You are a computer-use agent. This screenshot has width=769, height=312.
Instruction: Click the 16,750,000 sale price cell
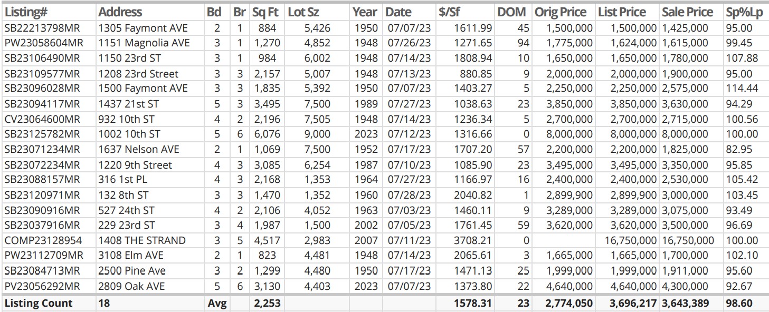pyautogui.click(x=688, y=240)
